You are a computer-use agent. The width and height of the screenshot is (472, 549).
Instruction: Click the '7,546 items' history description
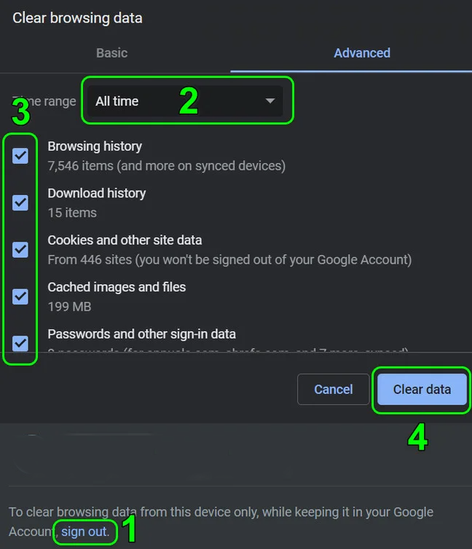tap(166, 166)
